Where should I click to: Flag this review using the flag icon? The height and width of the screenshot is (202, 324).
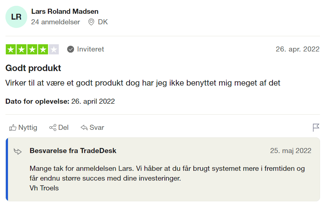(316, 127)
